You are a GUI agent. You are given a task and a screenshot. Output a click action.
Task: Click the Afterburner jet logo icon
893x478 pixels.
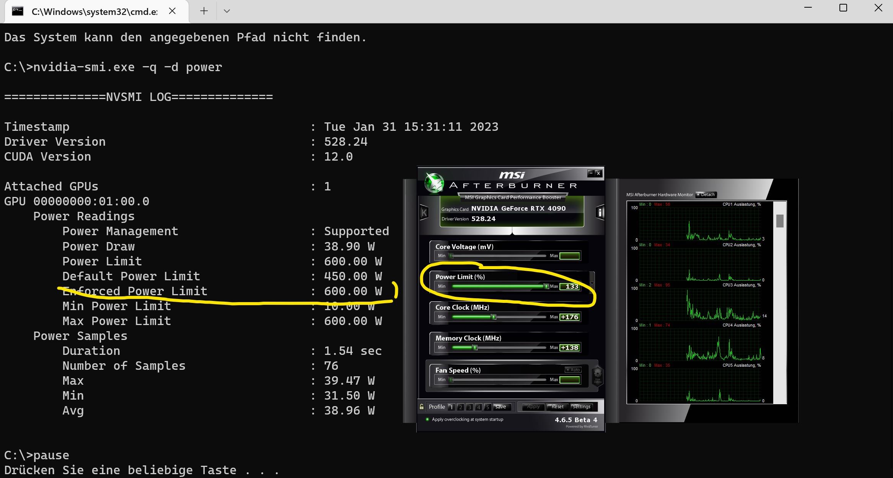click(434, 184)
